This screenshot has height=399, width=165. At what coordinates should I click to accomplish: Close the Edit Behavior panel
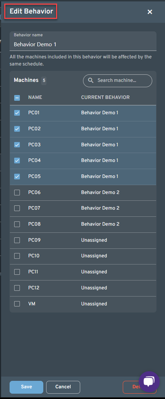[x=150, y=12]
